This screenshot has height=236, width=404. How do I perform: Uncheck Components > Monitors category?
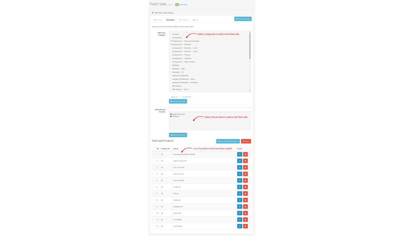(171, 44)
